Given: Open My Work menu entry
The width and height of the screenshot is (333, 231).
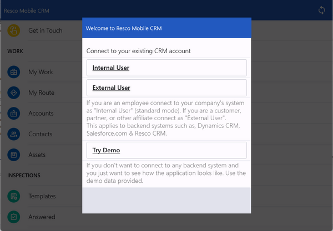Looking at the screenshot, I should [41, 72].
